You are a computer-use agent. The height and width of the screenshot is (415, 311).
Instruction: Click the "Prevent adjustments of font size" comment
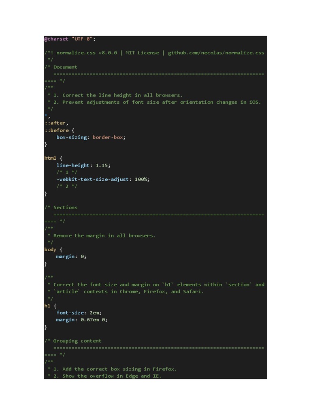[154, 102]
